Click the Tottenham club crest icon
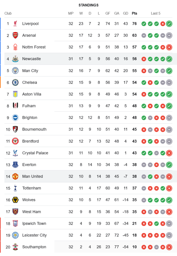Viewport: 177px width, 256px height. tap(15, 188)
